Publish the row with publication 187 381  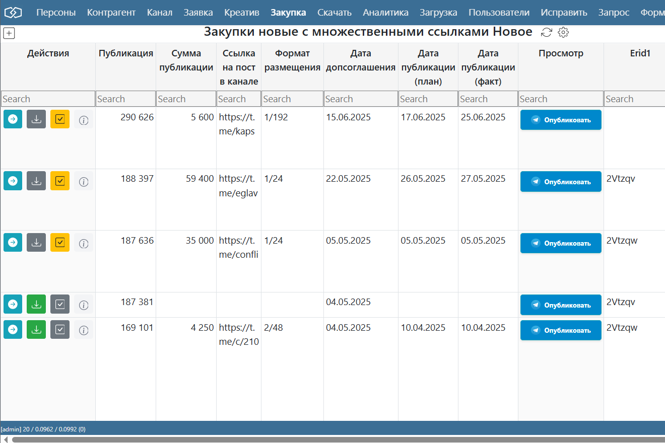[x=561, y=305]
